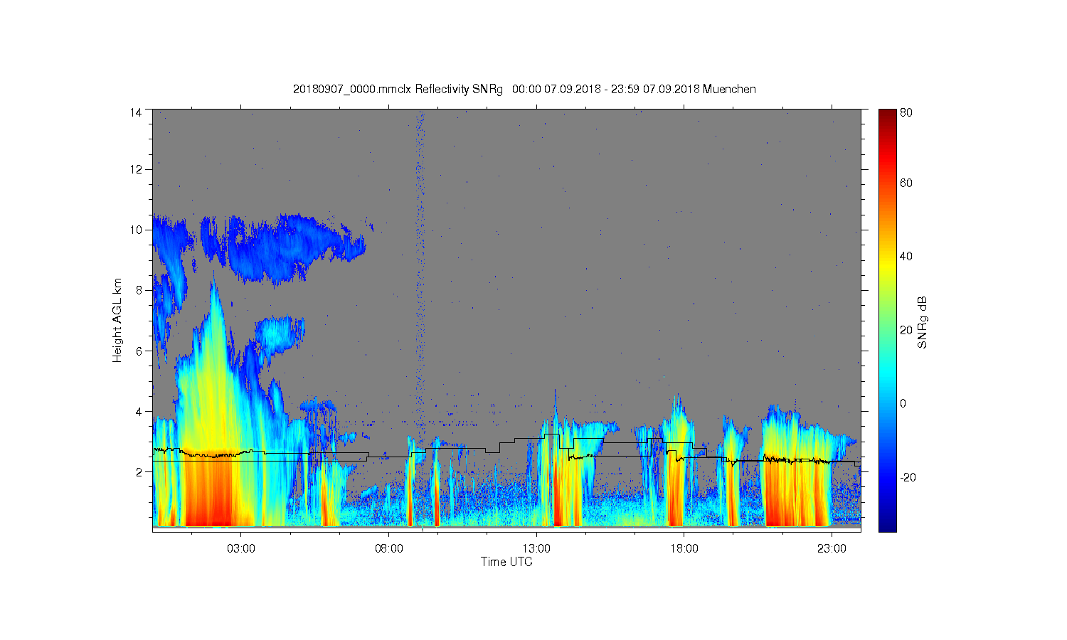Click the 'Height AGL km' axis label
1067x640 pixels.
point(117,320)
